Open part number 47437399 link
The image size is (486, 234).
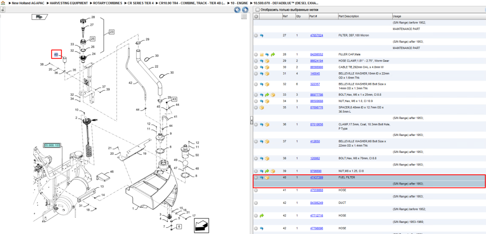[316, 178]
